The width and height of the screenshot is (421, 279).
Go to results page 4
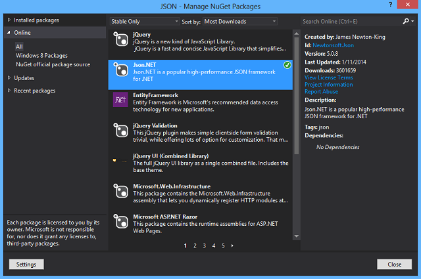214,246
